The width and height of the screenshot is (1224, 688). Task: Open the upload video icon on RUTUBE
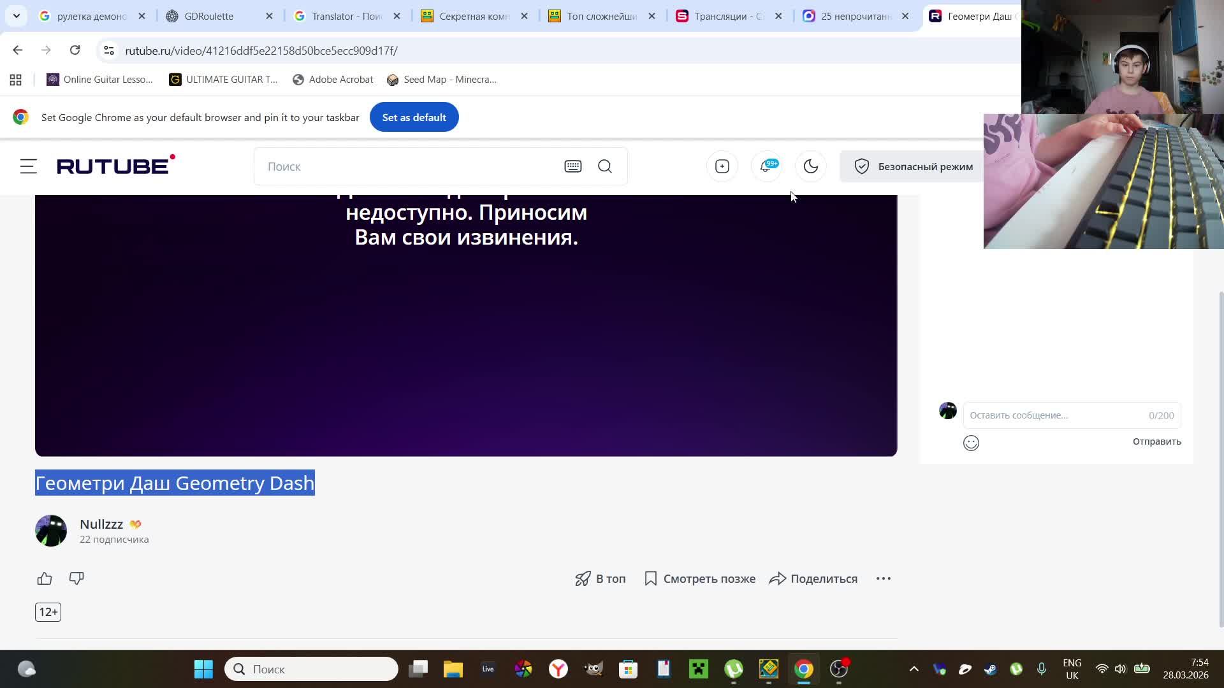[722, 166]
